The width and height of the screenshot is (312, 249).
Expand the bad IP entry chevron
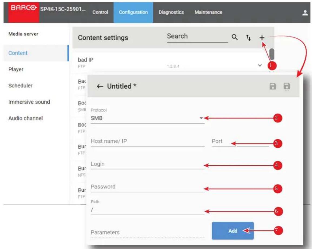point(260,65)
